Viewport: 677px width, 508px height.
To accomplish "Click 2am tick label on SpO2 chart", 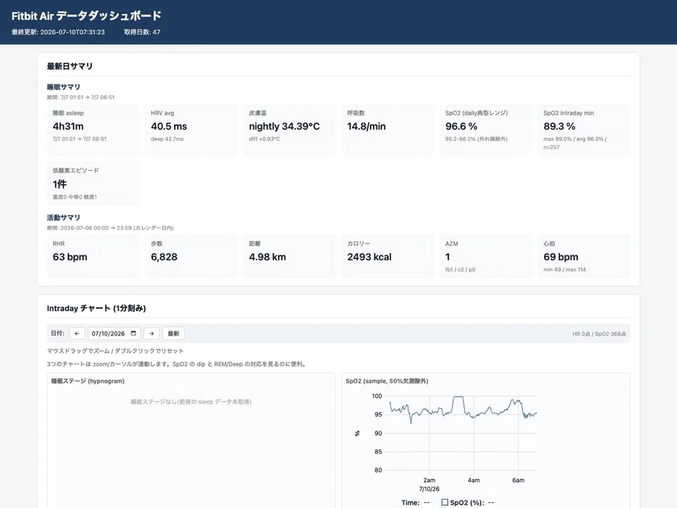I will 429,480.
